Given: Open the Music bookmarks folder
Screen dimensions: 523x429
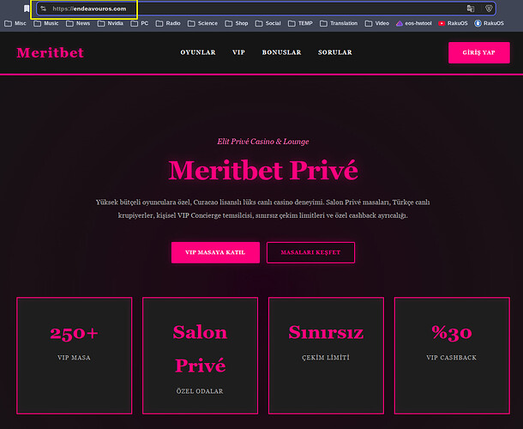Looking at the screenshot, I should 46,23.
